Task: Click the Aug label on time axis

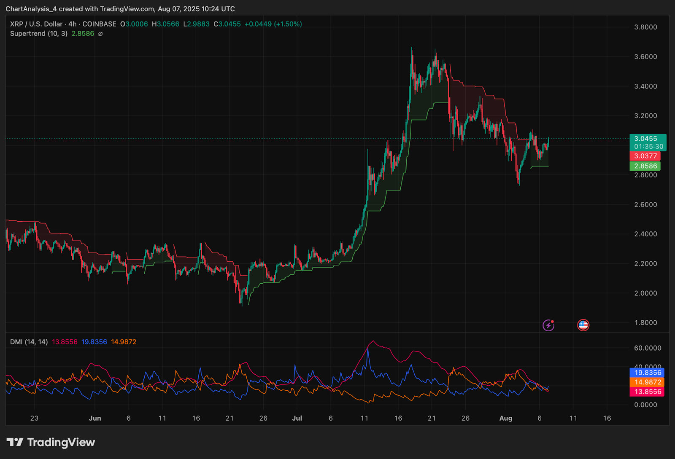Action: (505, 418)
